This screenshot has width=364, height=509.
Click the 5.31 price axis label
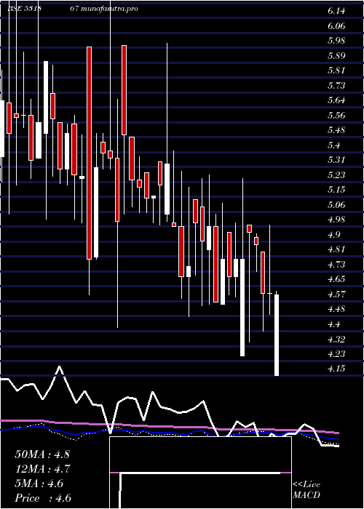pyautogui.click(x=336, y=160)
